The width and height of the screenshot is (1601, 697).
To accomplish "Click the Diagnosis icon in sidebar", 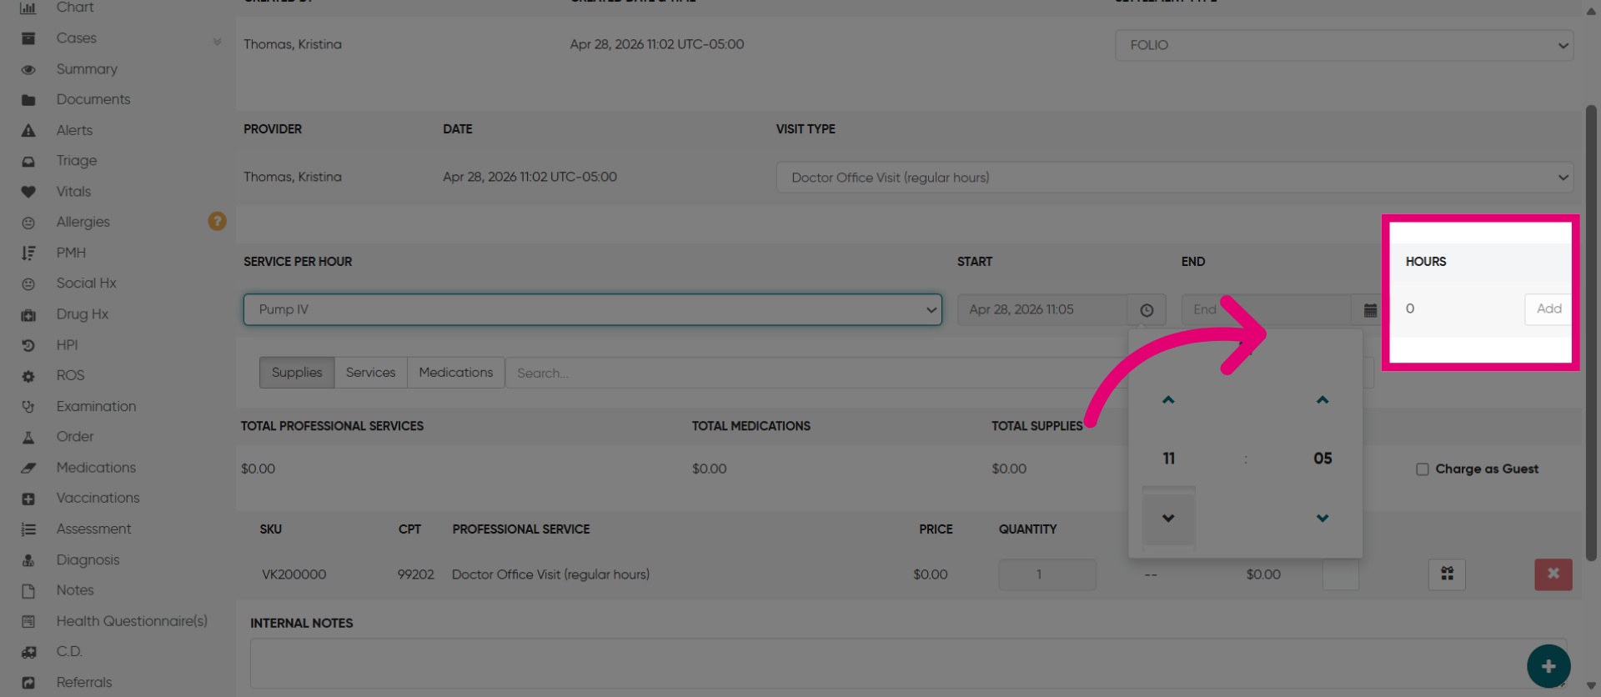I will coord(28,560).
